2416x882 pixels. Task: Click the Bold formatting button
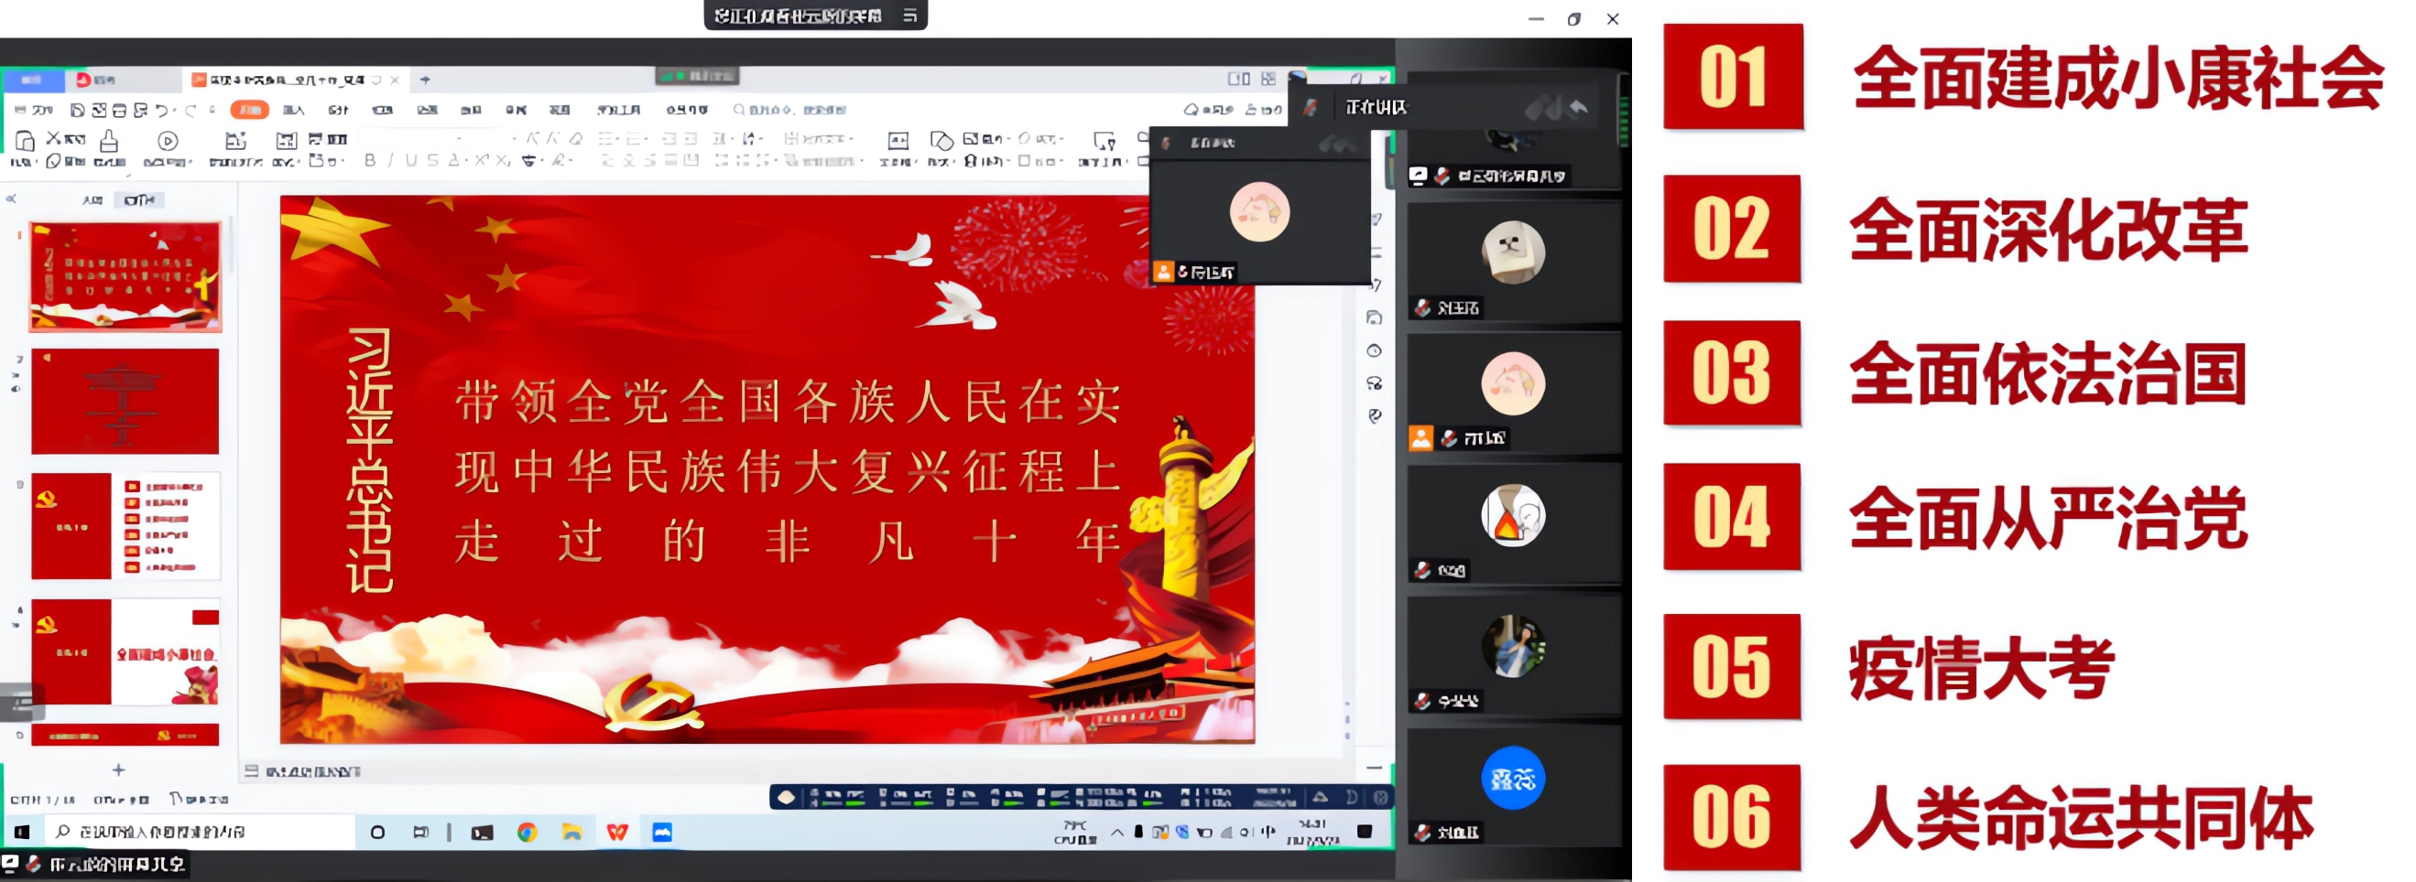pos(371,160)
